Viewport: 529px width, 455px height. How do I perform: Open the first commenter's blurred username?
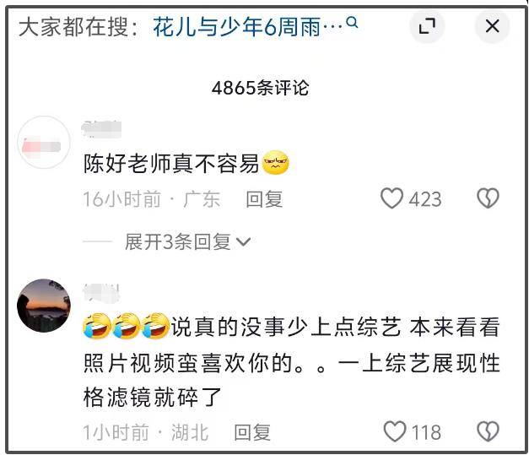point(101,128)
